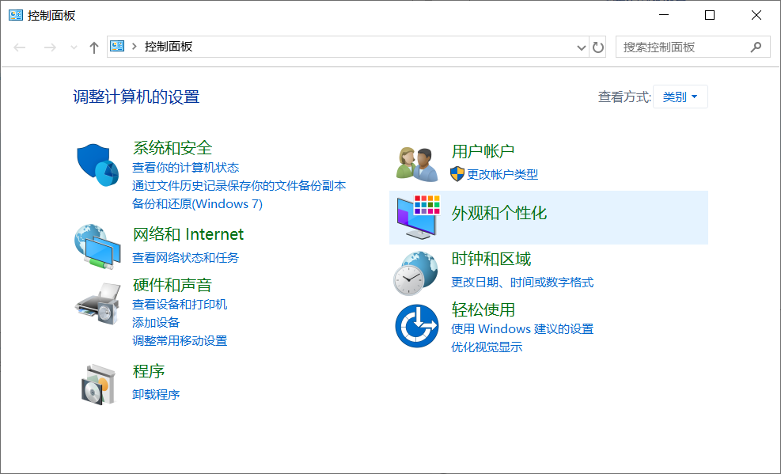
Task: Click the Ease of Access blue icon
Action: [x=417, y=325]
